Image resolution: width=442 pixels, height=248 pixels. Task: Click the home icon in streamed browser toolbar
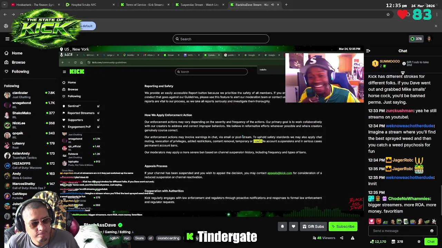81,62
